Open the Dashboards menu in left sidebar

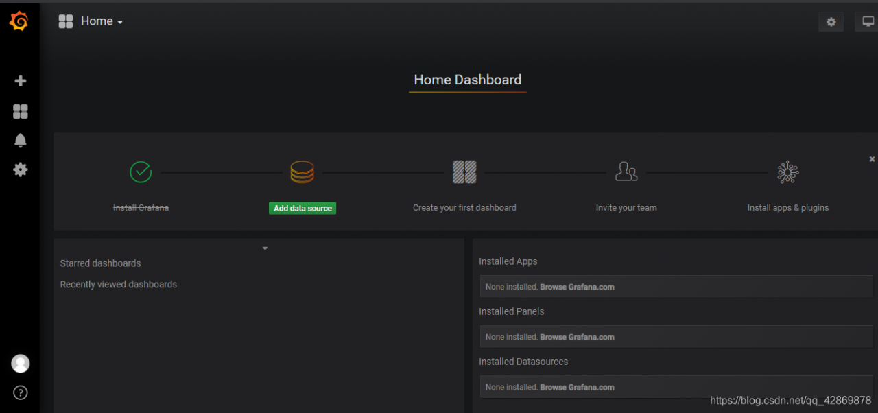[21, 111]
